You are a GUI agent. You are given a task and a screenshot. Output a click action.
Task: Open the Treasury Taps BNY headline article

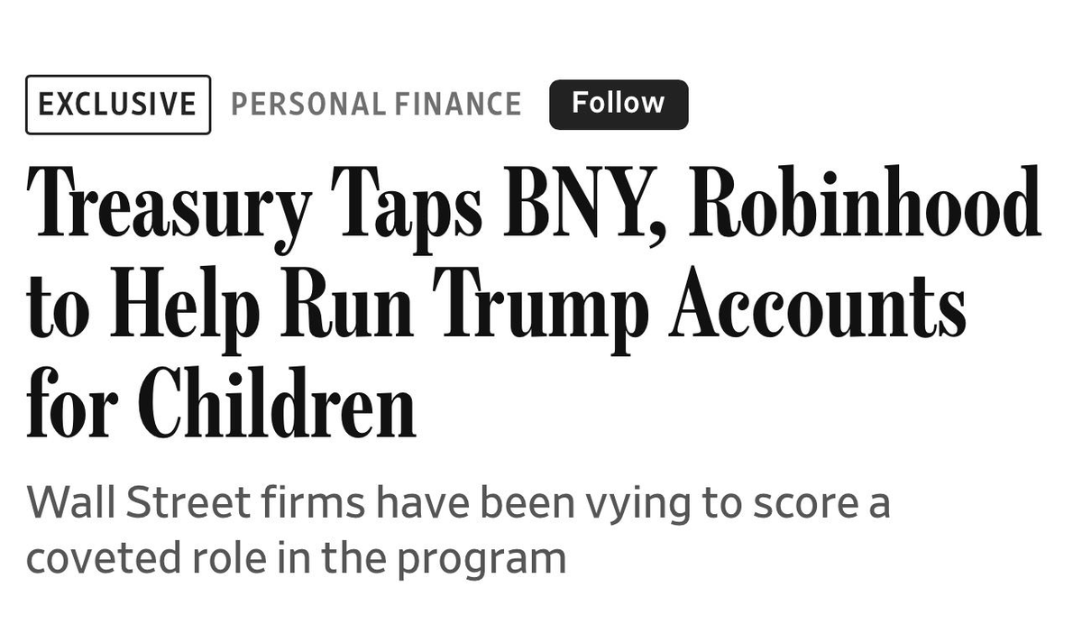click(x=532, y=302)
